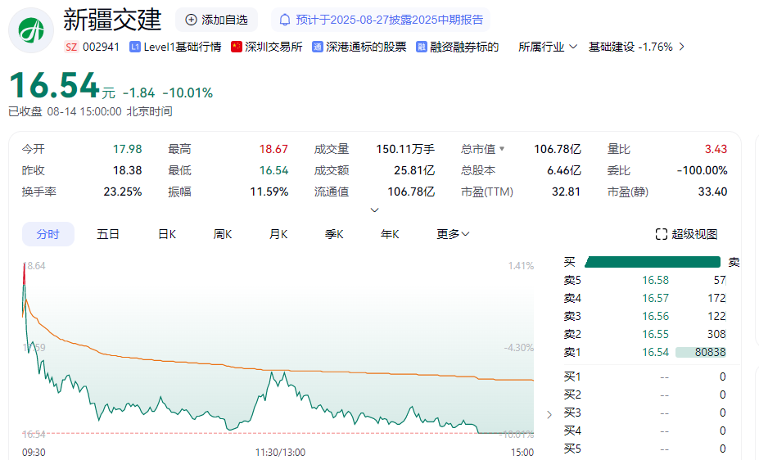Image resolution: width=759 pixels, height=460 pixels.
Task: Switch to the 日K chart tab
Action: (x=167, y=234)
